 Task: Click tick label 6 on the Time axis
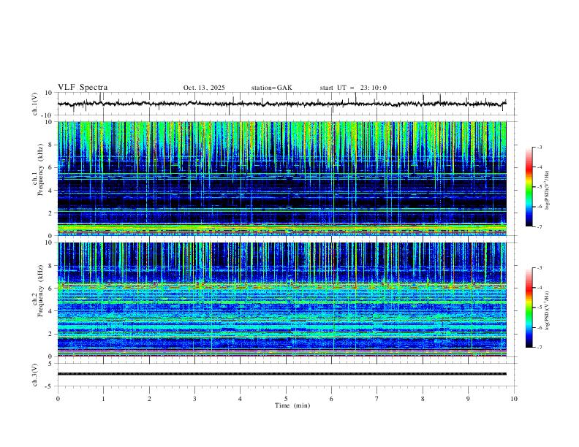tap(331, 399)
